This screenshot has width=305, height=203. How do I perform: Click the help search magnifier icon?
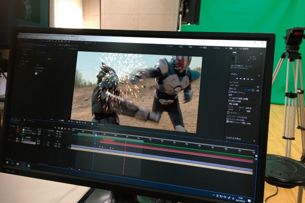[x=236, y=49]
